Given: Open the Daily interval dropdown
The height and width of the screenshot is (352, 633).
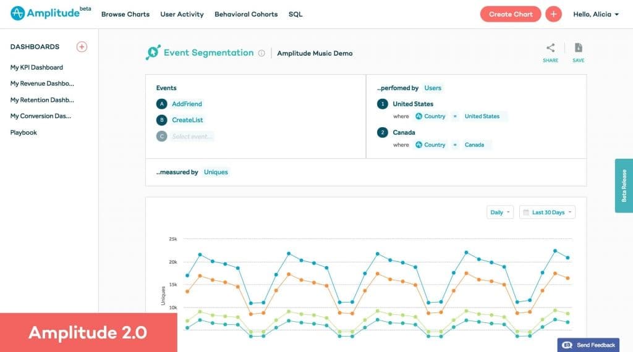Looking at the screenshot, I should tap(500, 212).
